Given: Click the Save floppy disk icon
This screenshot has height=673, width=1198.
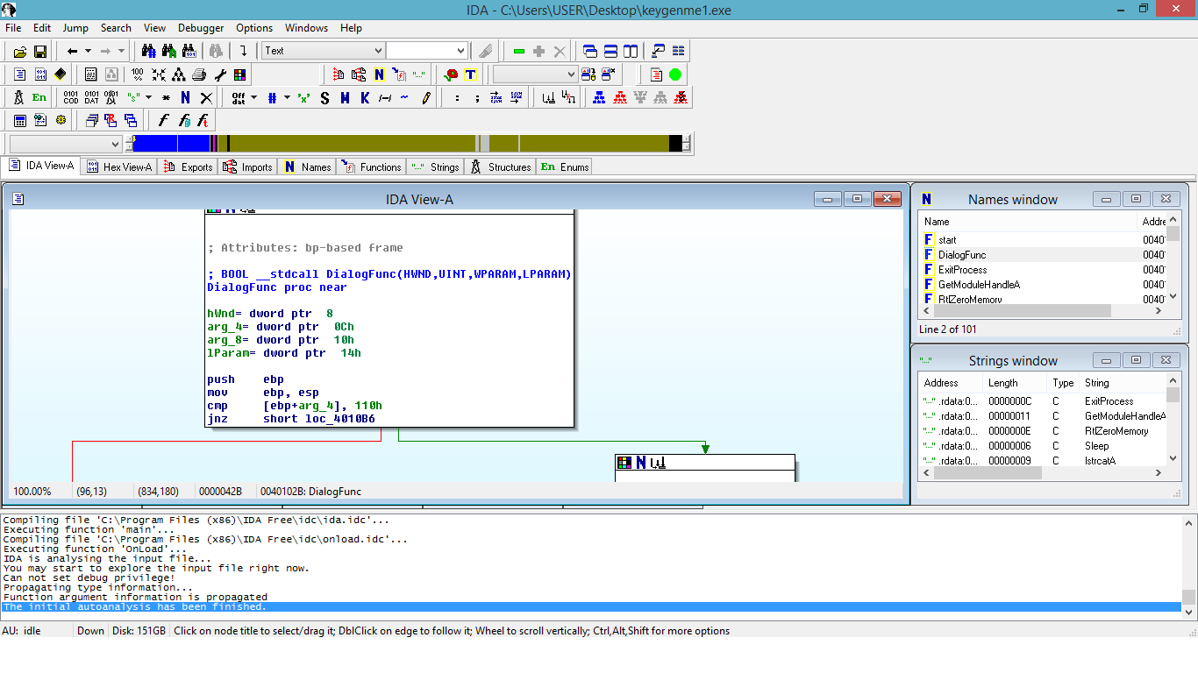Looking at the screenshot, I should (40, 52).
